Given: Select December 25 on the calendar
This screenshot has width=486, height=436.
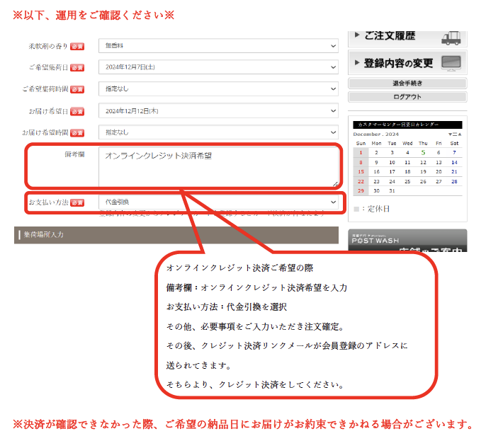Looking at the screenshot, I should click(407, 182).
